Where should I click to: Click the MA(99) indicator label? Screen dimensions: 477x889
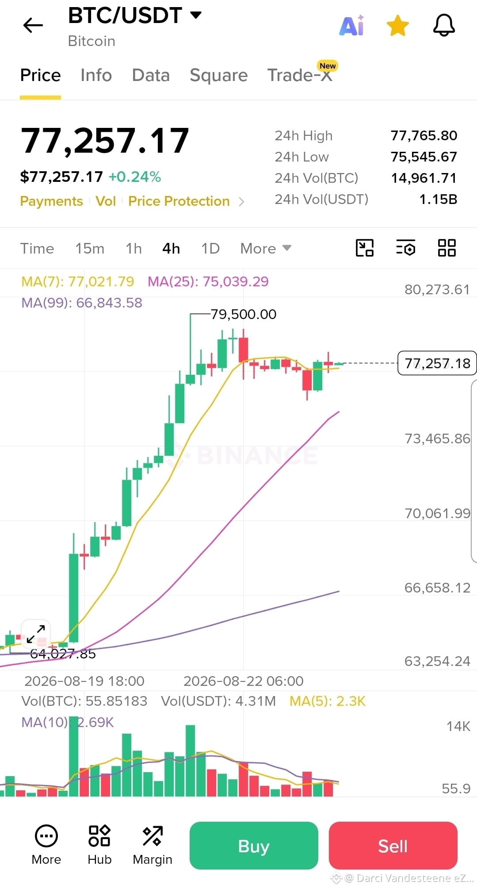(x=82, y=303)
